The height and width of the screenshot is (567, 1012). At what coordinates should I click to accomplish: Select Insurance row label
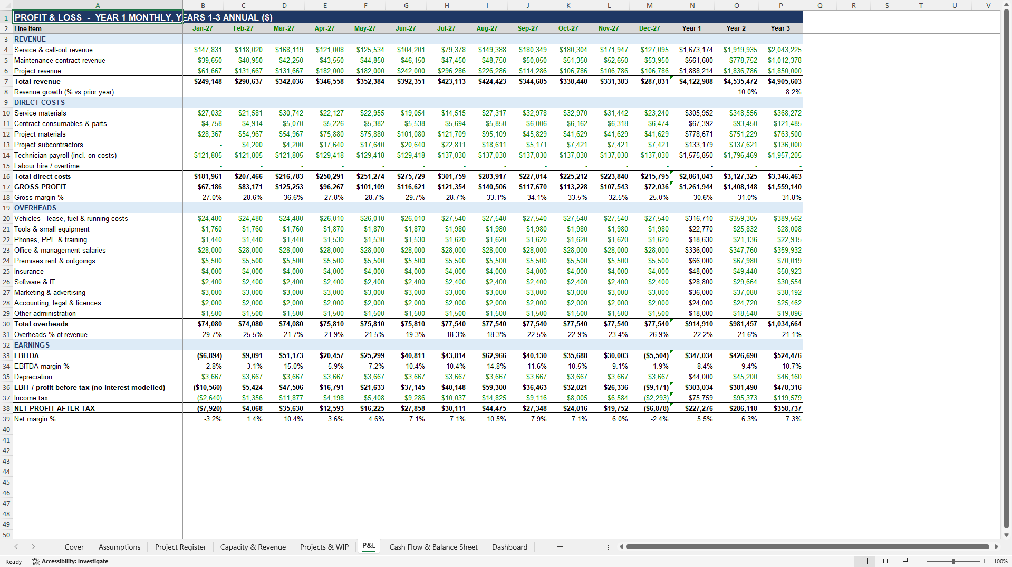[x=98, y=271]
